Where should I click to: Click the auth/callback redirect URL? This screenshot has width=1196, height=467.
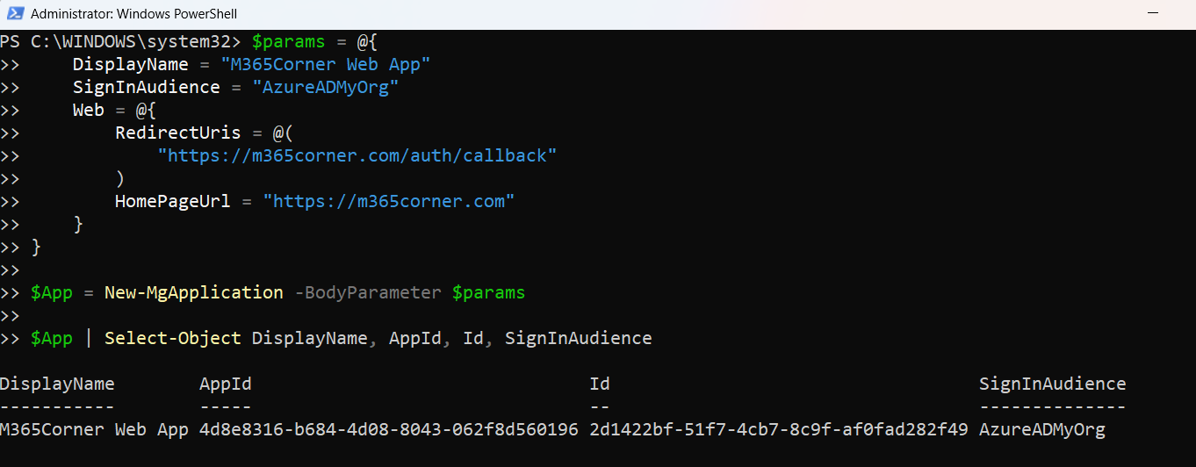click(357, 155)
